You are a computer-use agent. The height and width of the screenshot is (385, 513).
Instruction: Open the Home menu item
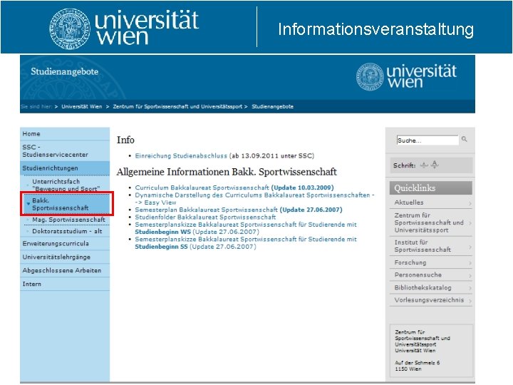(x=65, y=134)
